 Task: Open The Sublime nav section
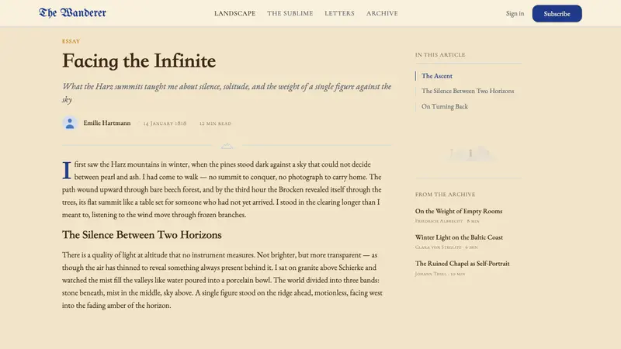(290, 13)
